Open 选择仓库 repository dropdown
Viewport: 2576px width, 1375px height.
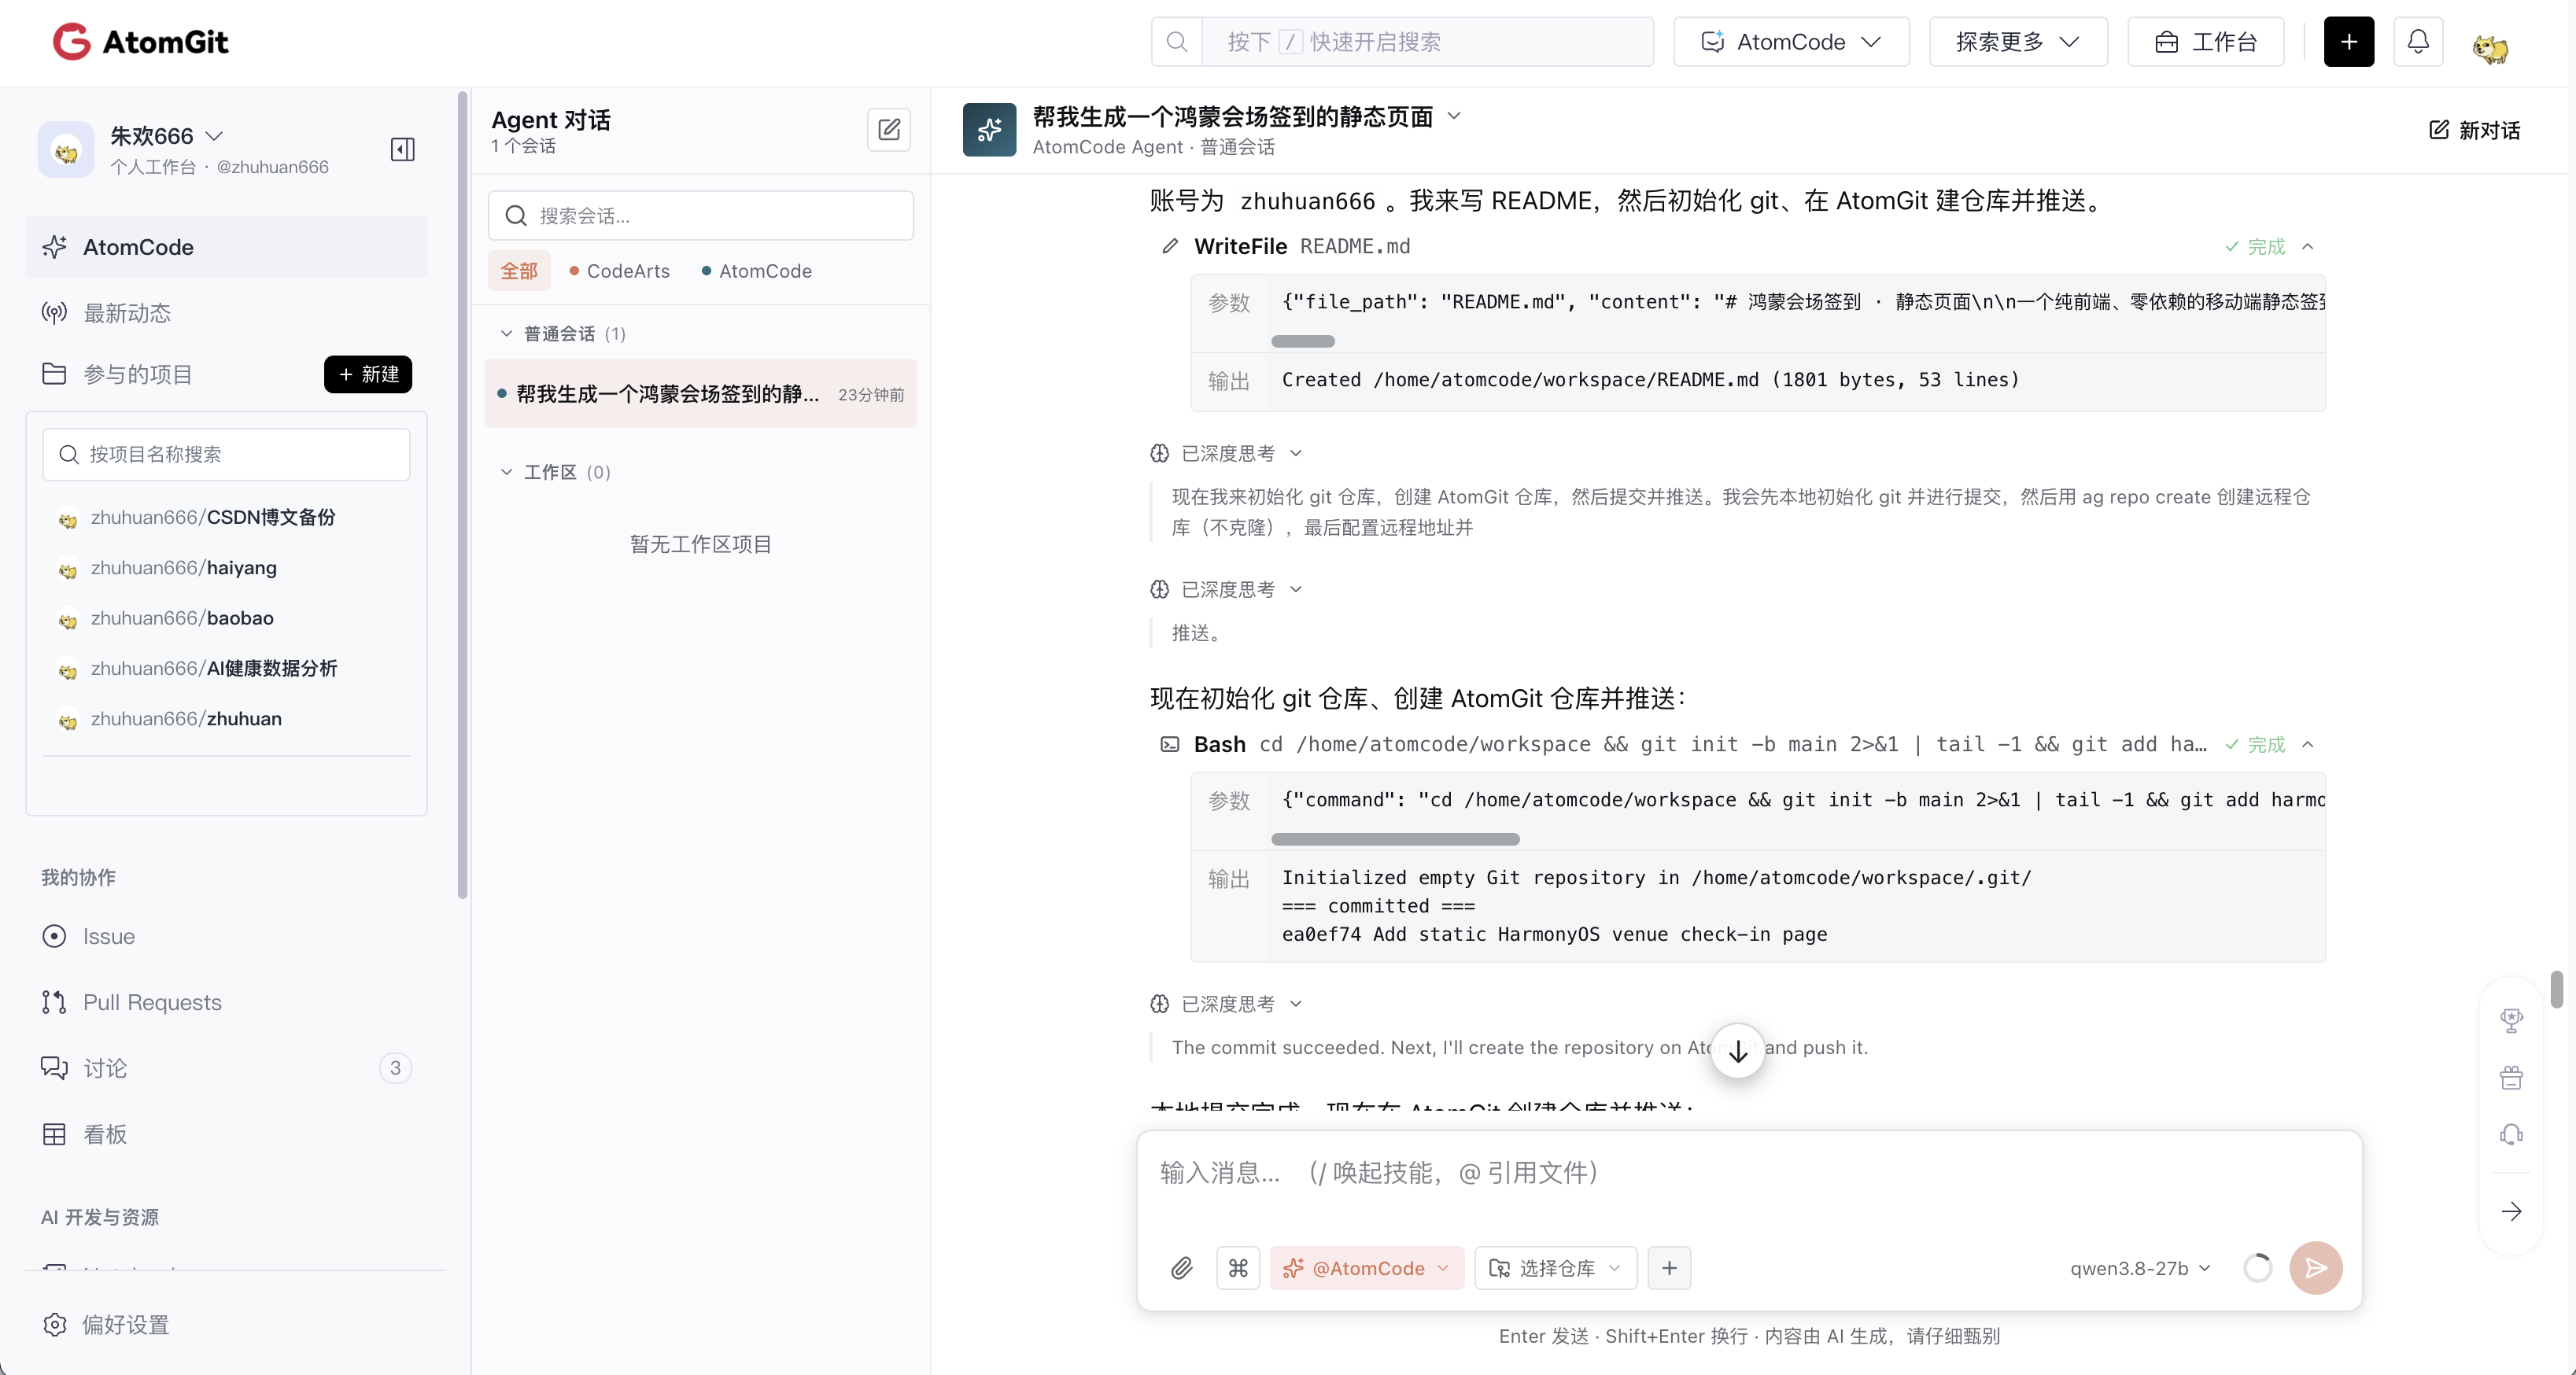point(1555,1268)
